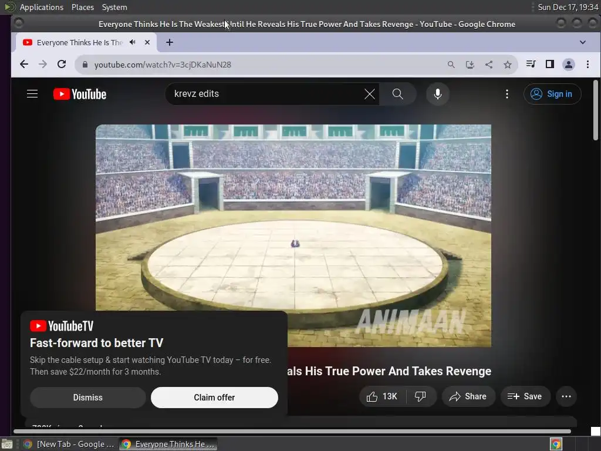601x451 pixels.
Task: Bookmark this page with the star icon
Action: coord(508,65)
